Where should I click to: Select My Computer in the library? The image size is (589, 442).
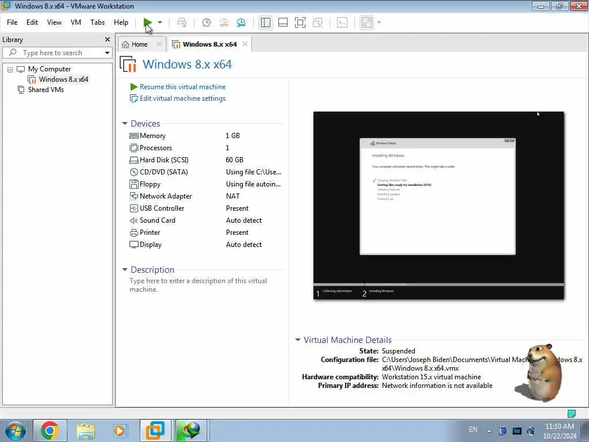(49, 69)
